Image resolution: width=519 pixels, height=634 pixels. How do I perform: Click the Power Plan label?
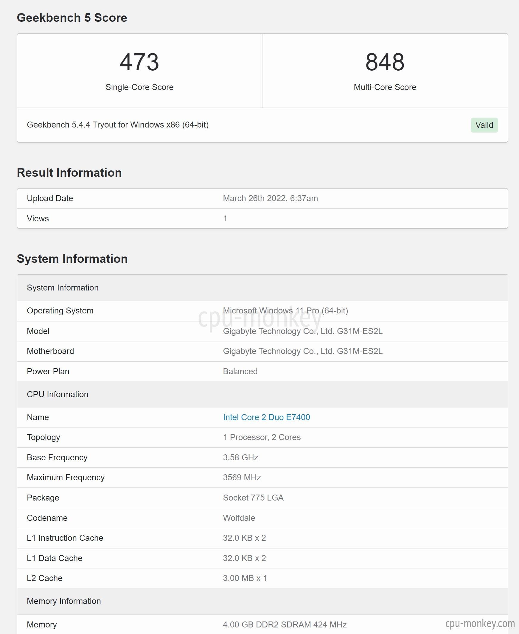[x=48, y=371]
